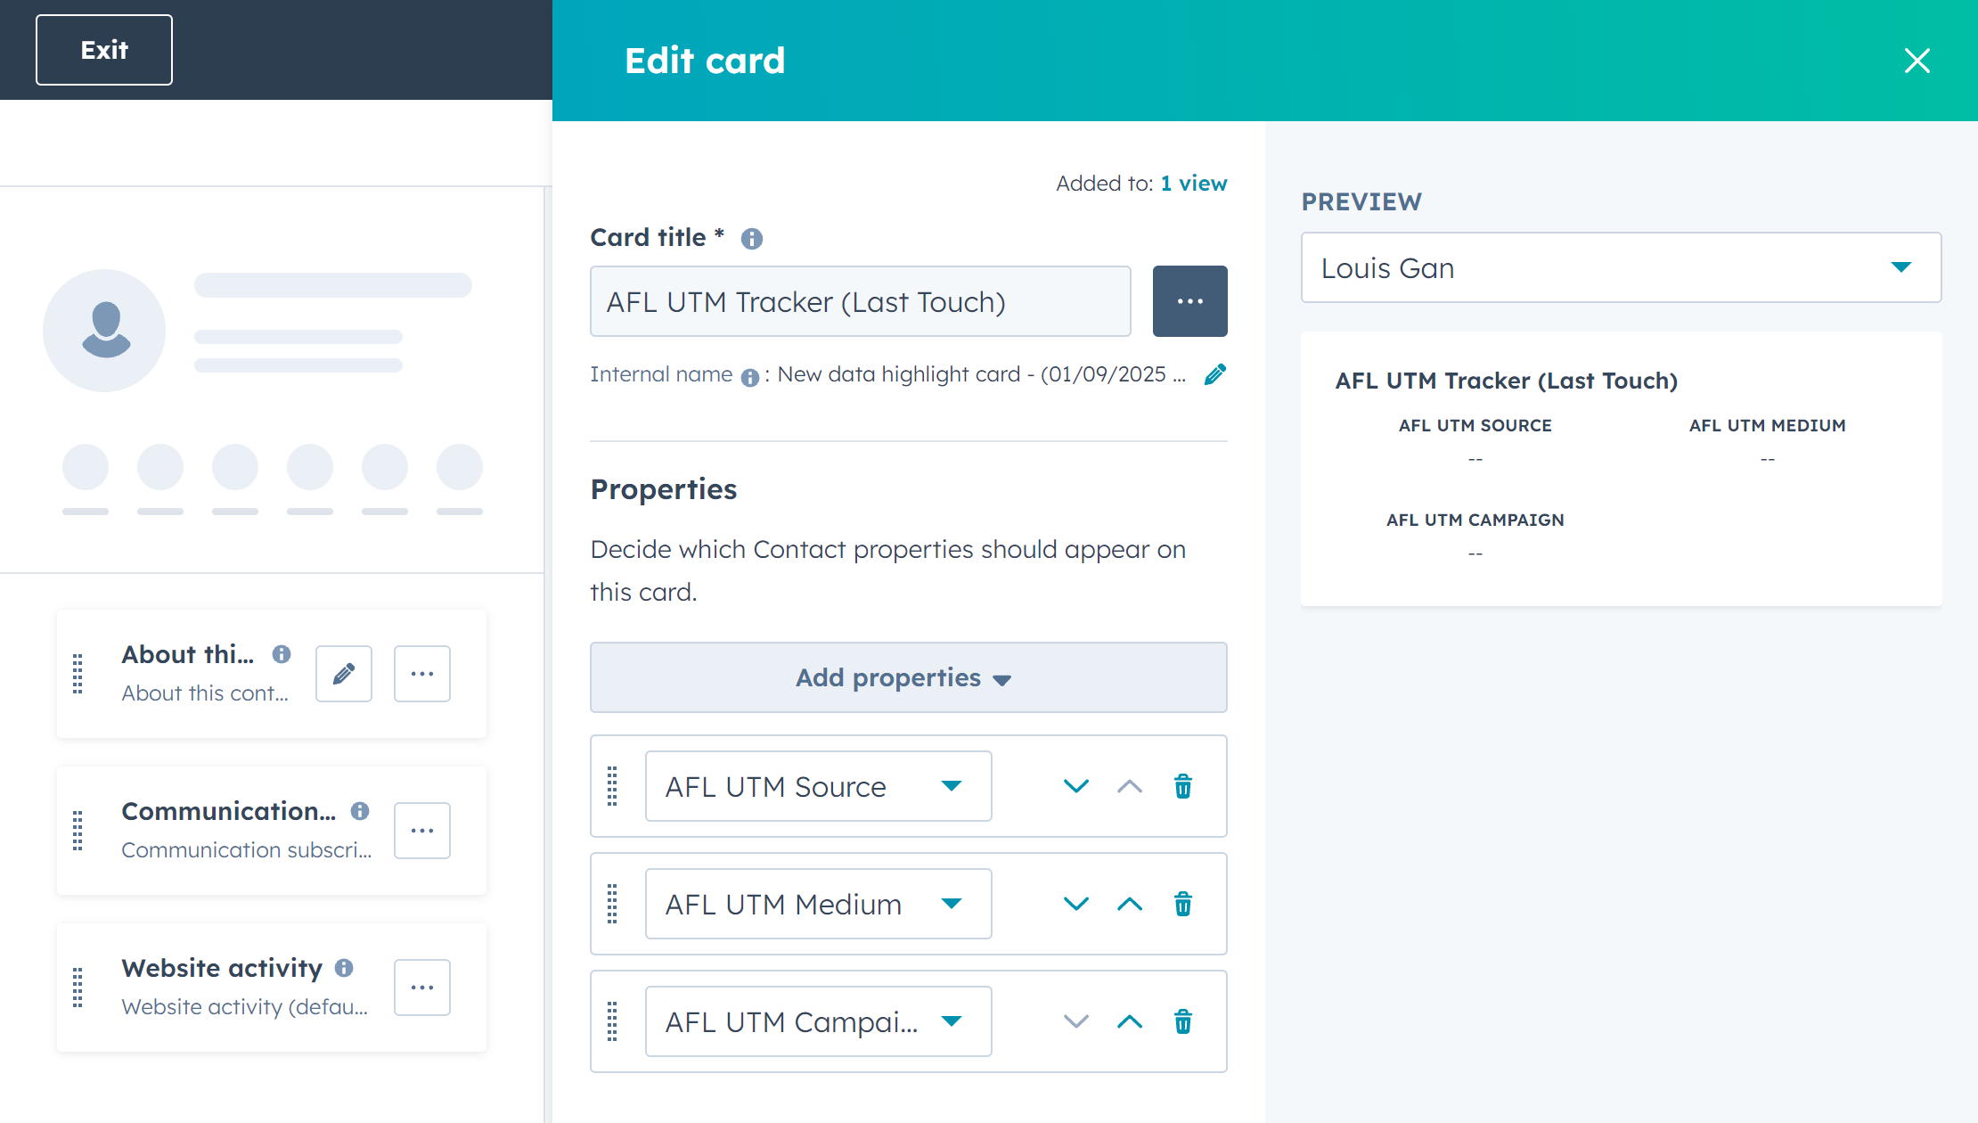Viewport: 1978px width, 1123px height.
Task: Edit internal name pencil icon
Action: [x=1215, y=374]
